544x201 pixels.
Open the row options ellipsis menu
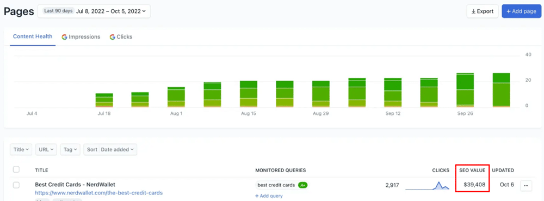[526, 185]
